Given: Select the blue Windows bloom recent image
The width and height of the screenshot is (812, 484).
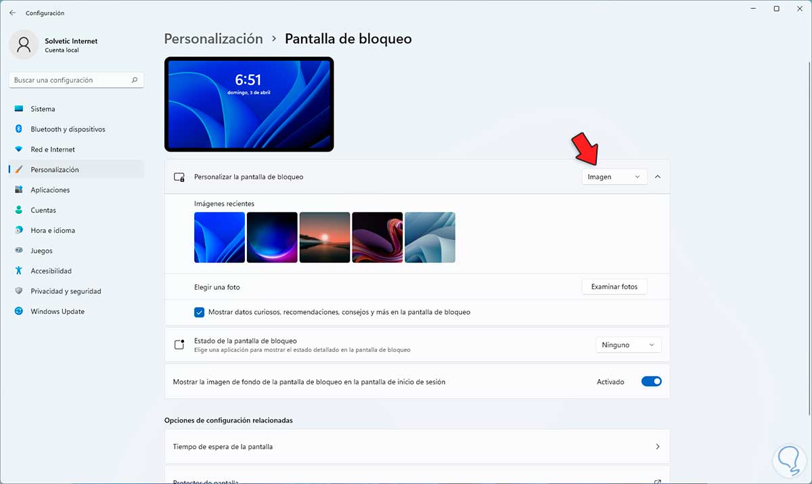Looking at the screenshot, I should [219, 238].
